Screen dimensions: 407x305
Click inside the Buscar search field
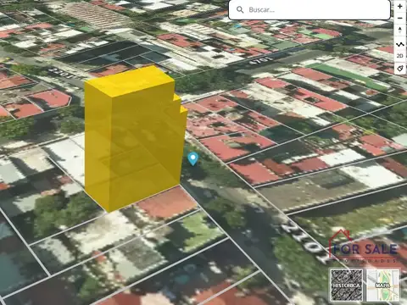(309, 10)
